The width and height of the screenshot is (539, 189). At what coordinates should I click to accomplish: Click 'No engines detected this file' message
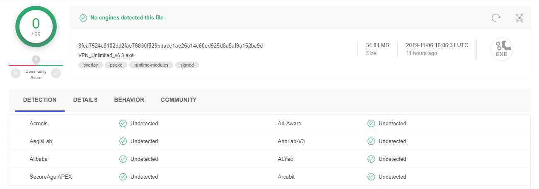pos(127,18)
